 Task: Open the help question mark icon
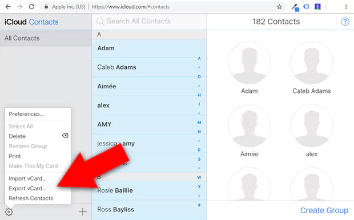(345, 22)
